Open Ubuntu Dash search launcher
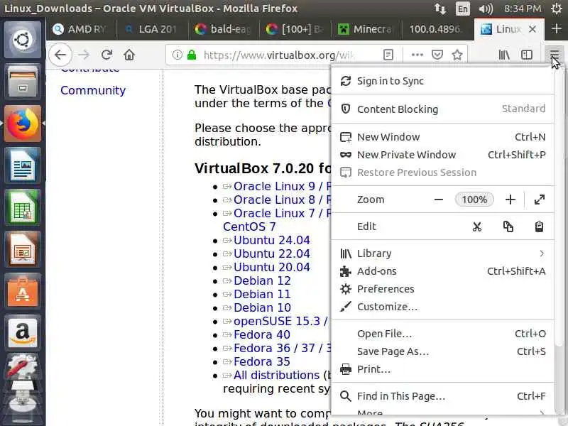 pos(23,40)
